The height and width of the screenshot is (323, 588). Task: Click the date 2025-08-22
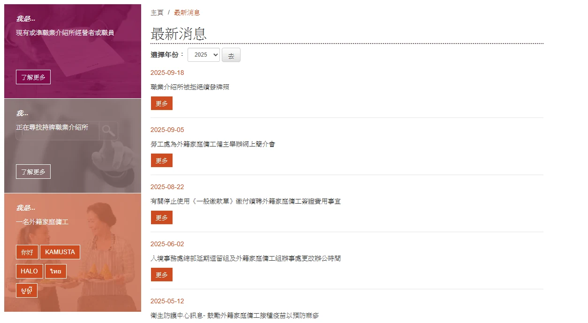[167, 187]
